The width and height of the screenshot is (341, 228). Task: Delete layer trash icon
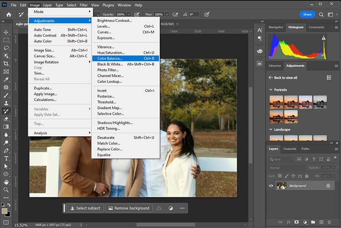(329, 222)
